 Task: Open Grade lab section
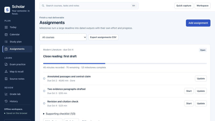[x=17, y=94]
